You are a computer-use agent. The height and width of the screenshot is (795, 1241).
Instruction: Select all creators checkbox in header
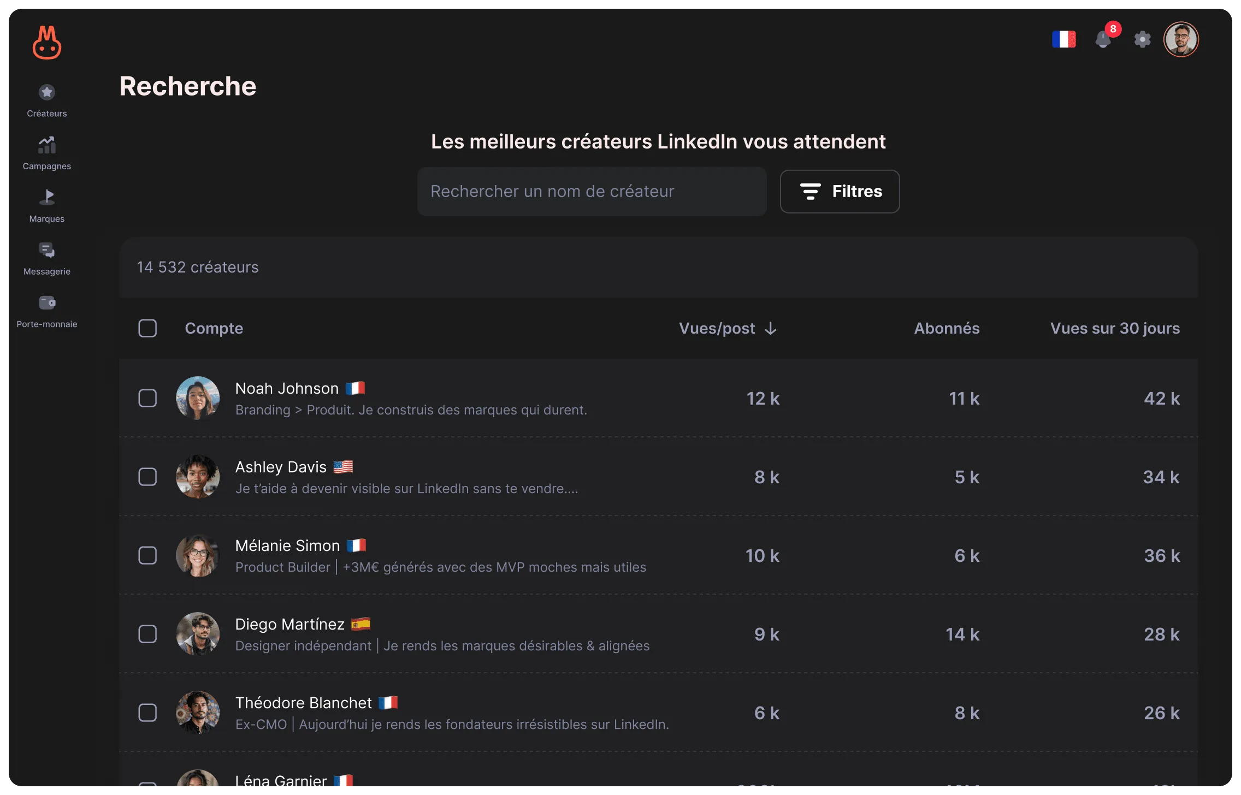click(x=147, y=328)
